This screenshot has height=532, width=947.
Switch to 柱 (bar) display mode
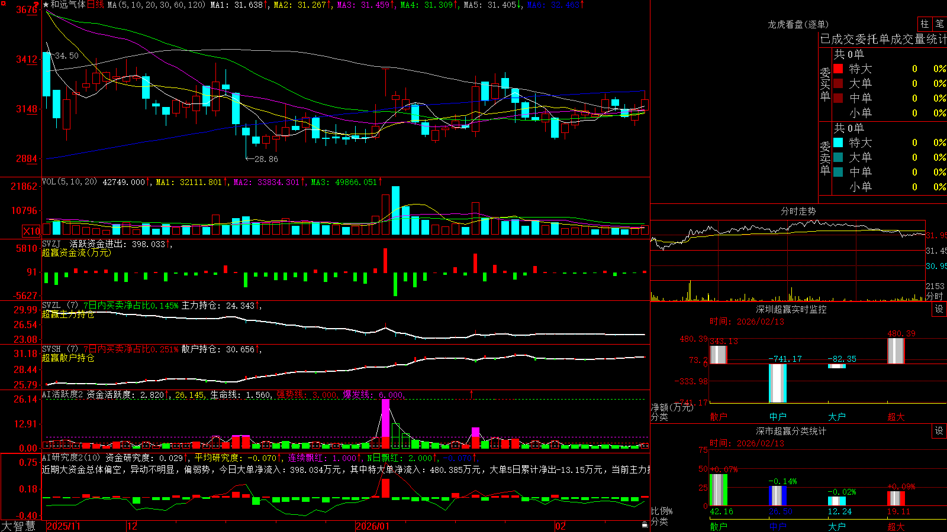click(x=925, y=24)
